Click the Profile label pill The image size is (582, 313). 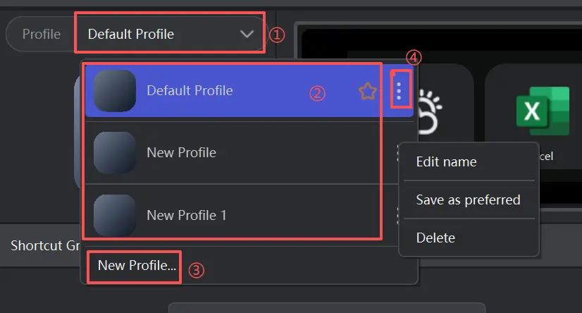pyautogui.click(x=41, y=34)
